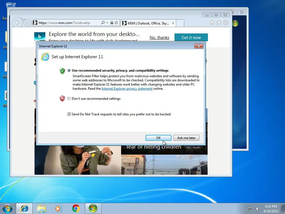Click the ABC News headline about children
Image resolution: width=285 pixels, height=214 pixels.
[154, 147]
